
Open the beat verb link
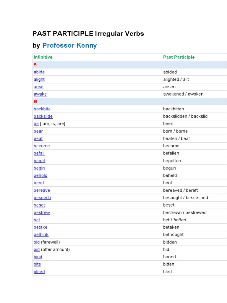point(38,138)
